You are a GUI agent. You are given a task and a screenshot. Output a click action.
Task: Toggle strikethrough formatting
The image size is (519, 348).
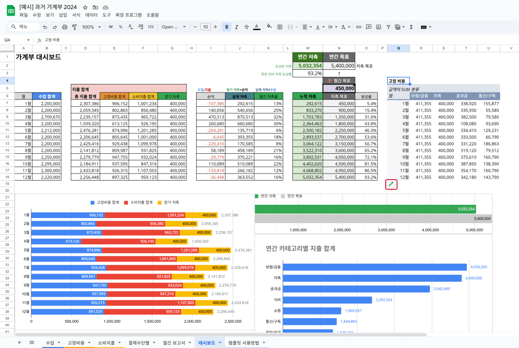246,27
